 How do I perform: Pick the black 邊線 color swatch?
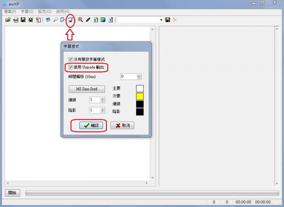[x=140, y=104]
